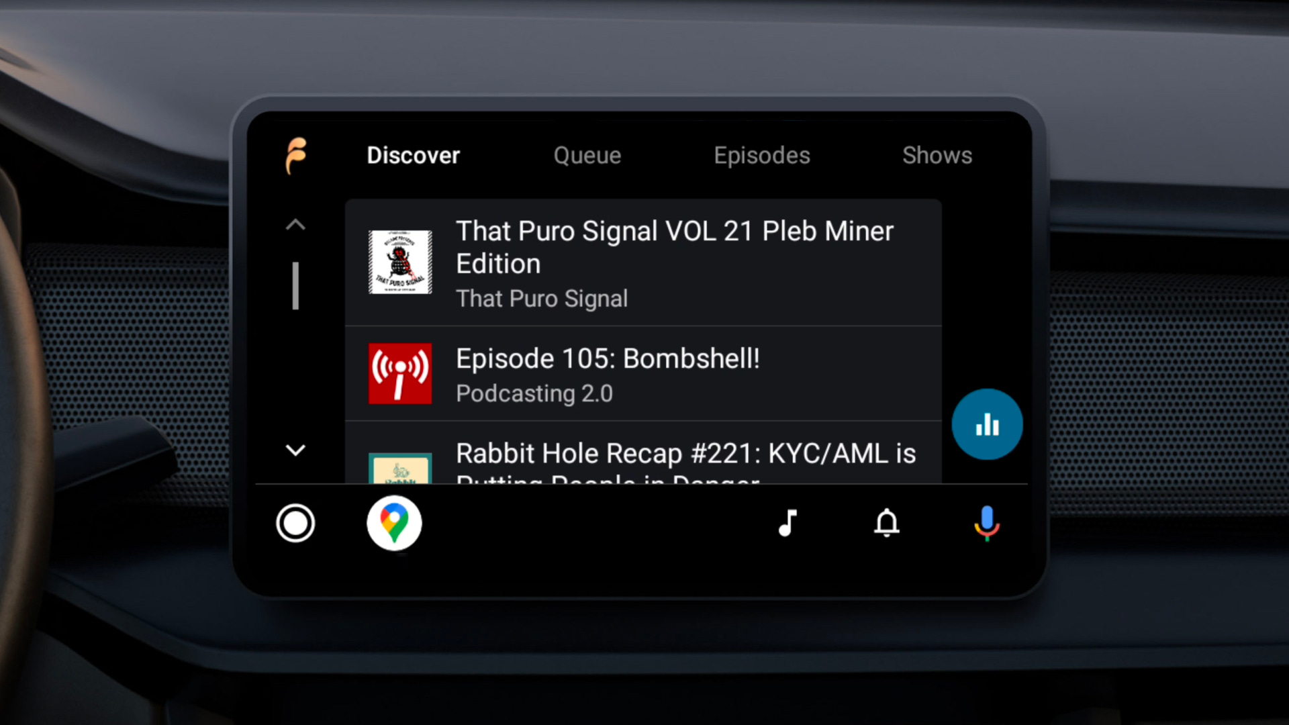Select the 'Podcasting 2.0' show name text
This screenshot has width=1289, height=725.
[534, 393]
